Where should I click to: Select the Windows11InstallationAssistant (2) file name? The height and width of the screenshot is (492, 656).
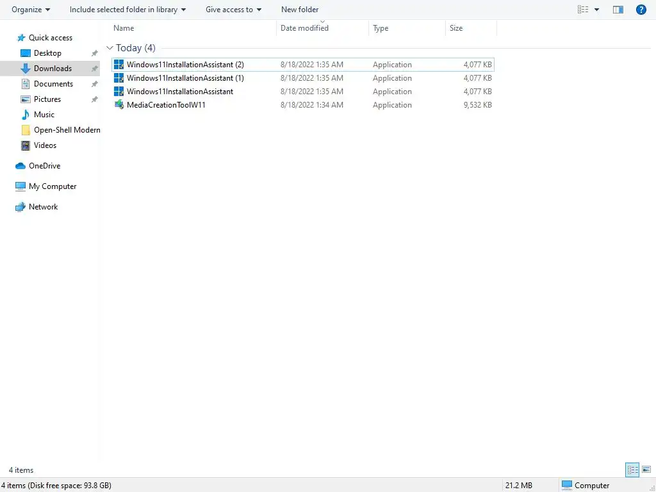[185, 65]
